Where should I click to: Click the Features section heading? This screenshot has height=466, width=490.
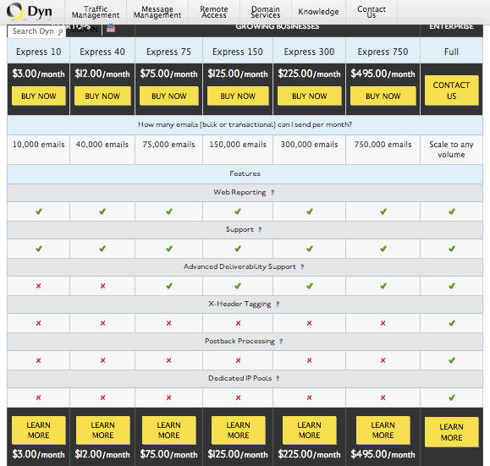point(245,174)
